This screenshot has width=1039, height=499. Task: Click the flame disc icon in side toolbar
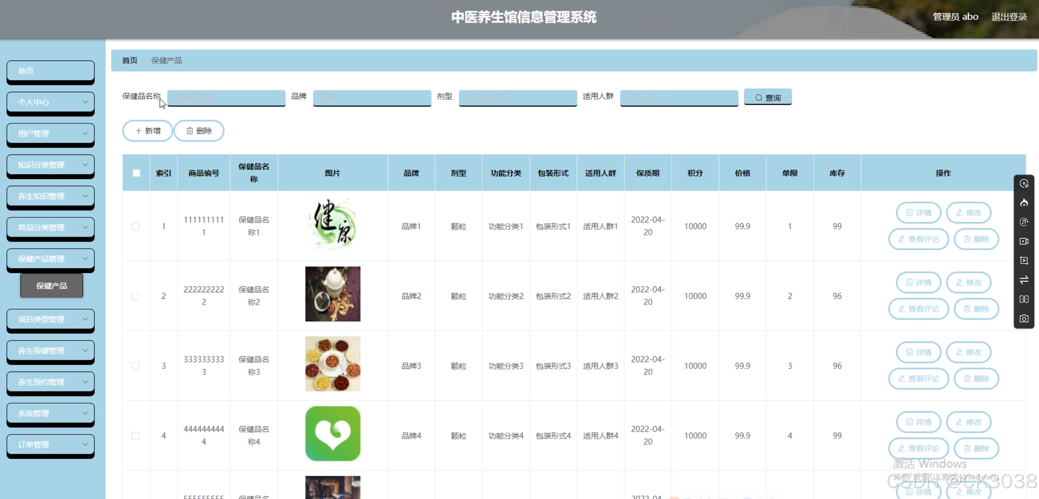[1024, 203]
